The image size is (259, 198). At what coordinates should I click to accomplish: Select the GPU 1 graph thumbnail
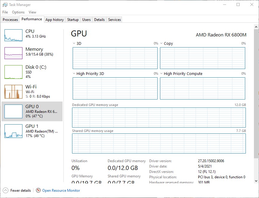(x=13, y=131)
